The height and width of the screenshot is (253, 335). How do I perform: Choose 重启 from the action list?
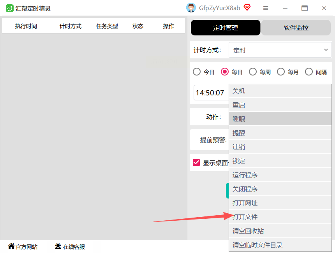click(280, 105)
